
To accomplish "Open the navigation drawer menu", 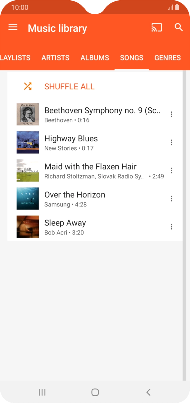I will tap(13, 27).
